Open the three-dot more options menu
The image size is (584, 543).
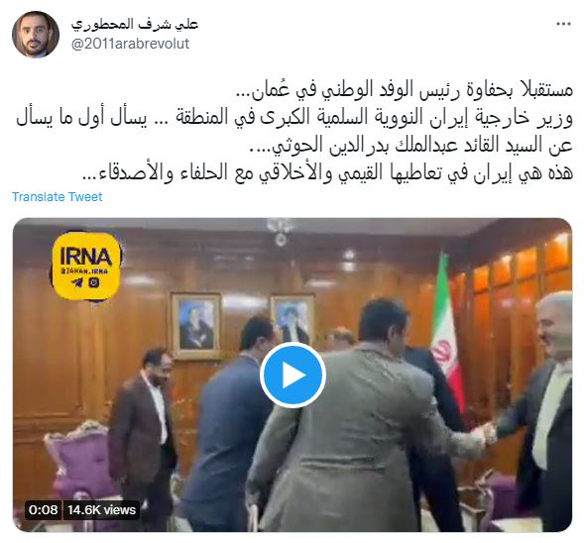click(563, 24)
